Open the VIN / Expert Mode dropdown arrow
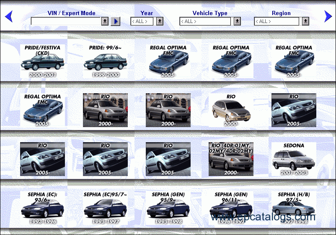 (x=105, y=21)
